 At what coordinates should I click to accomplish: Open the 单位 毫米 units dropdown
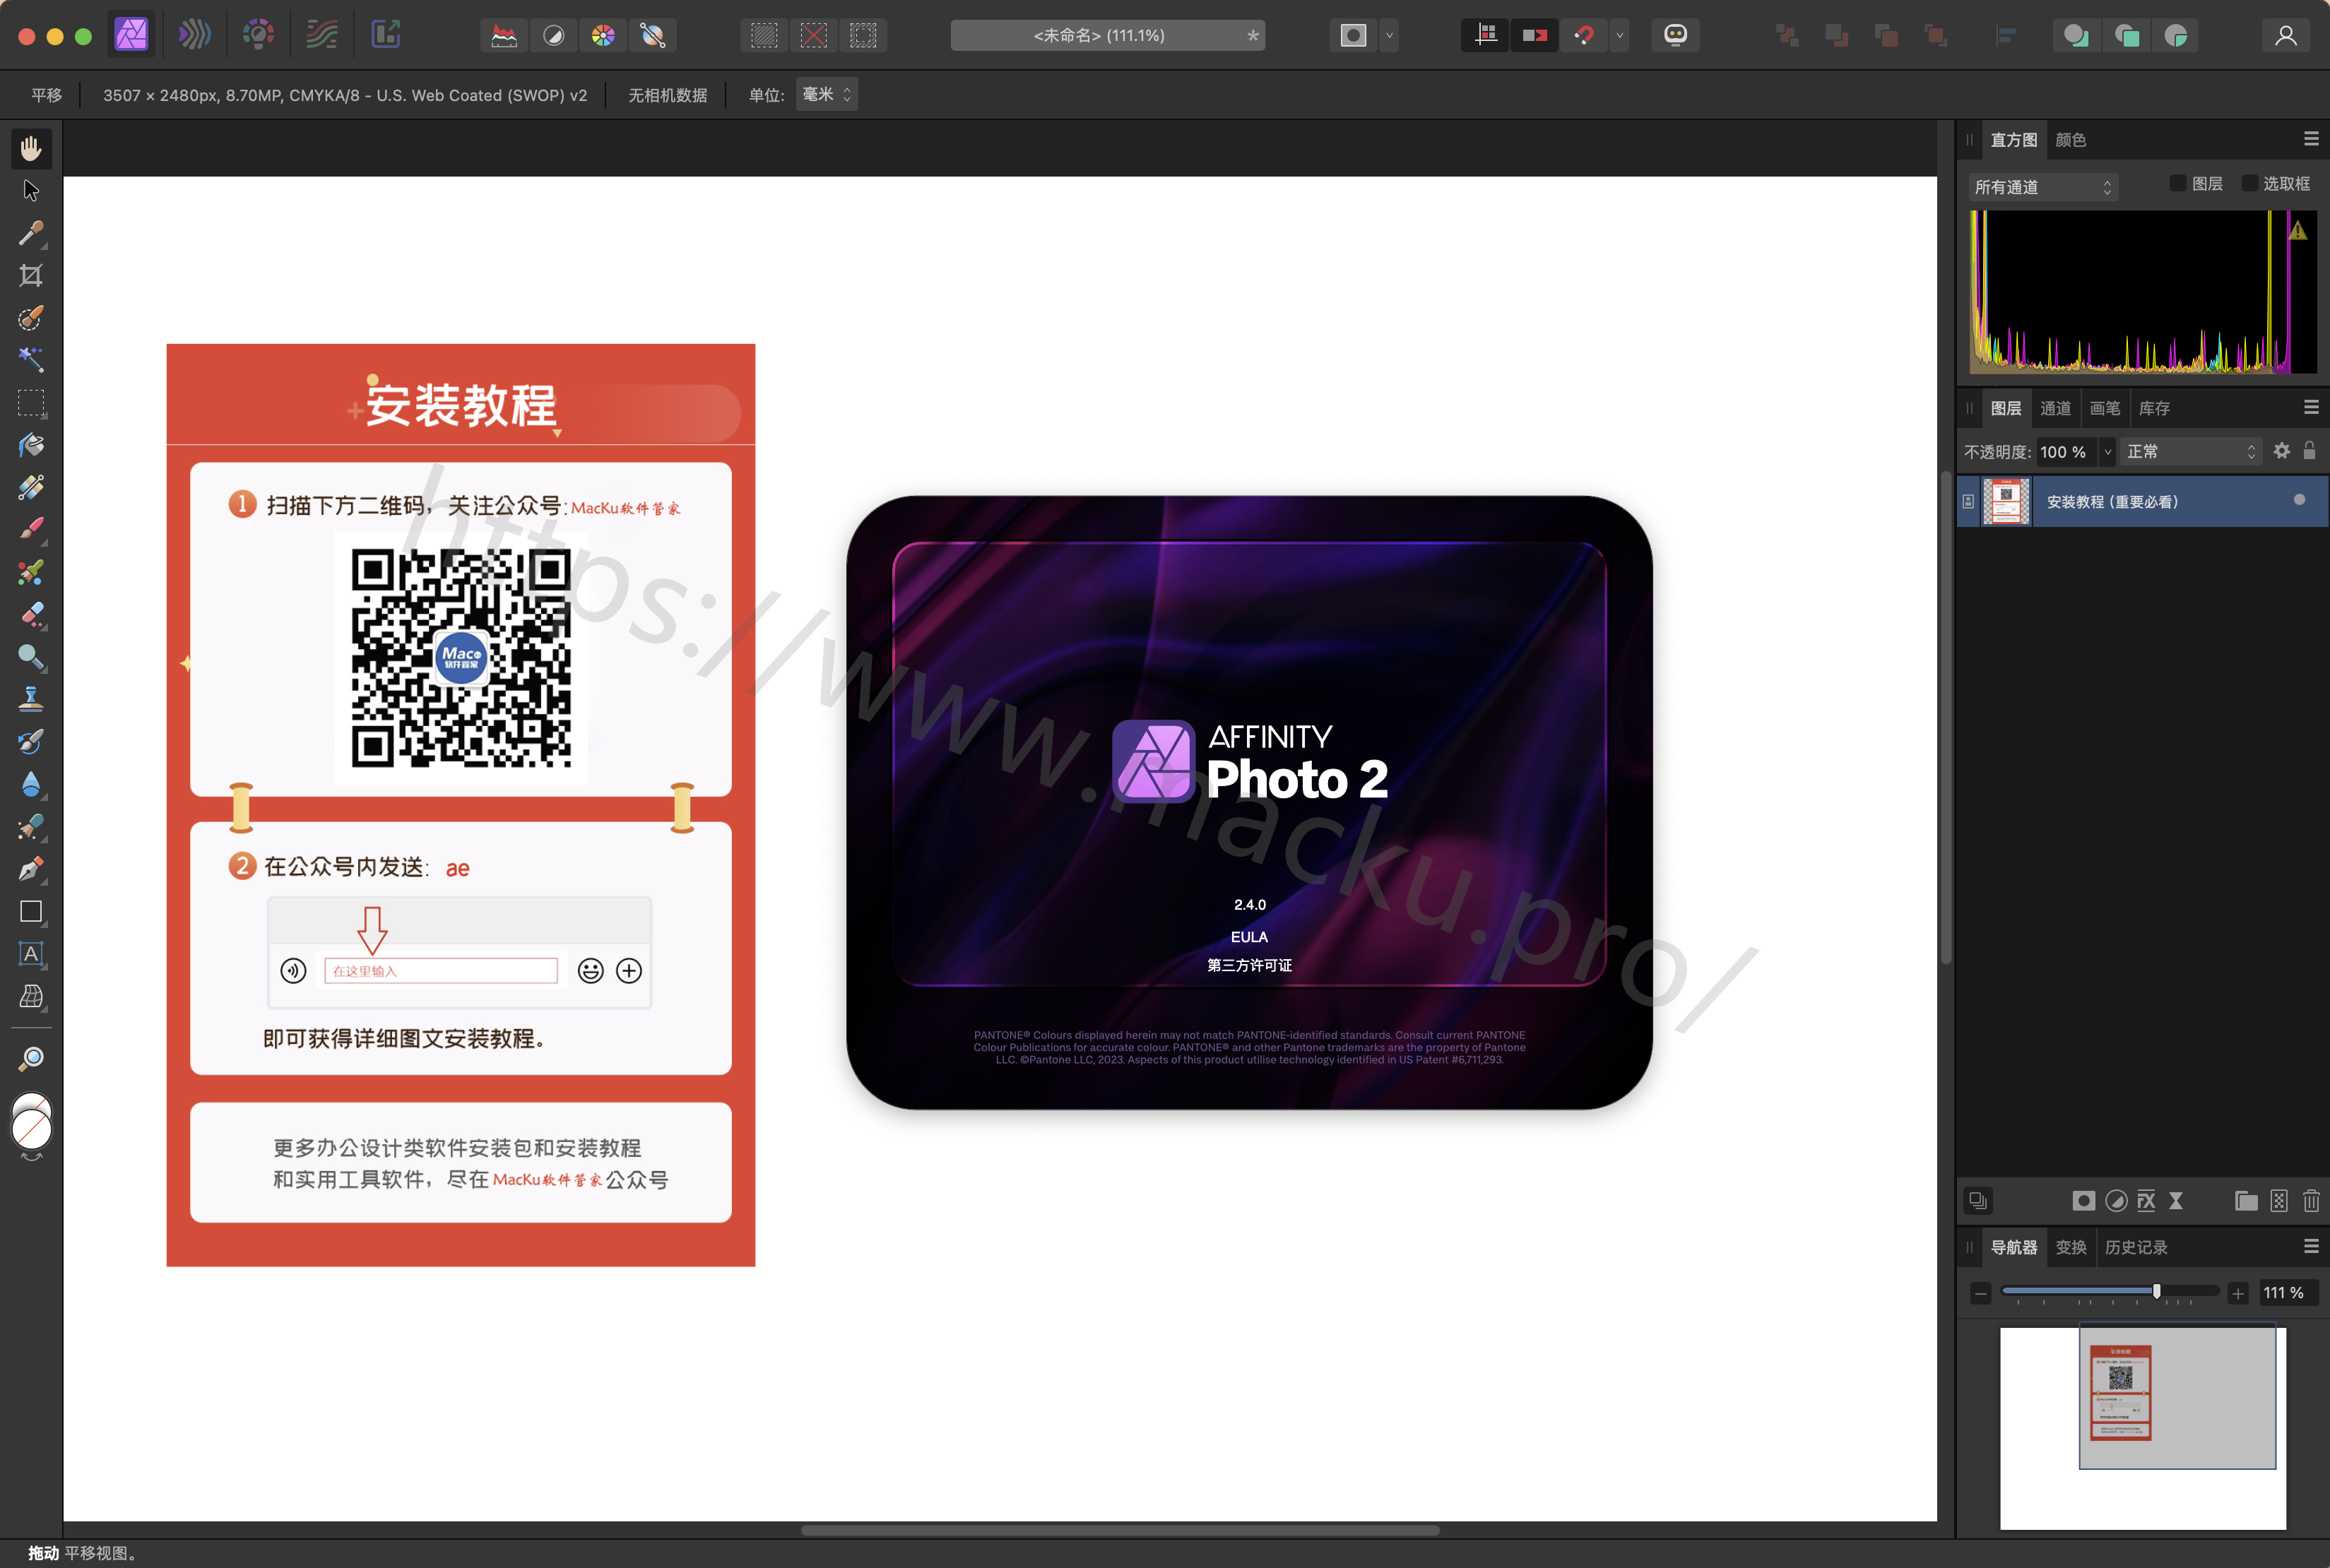point(826,94)
